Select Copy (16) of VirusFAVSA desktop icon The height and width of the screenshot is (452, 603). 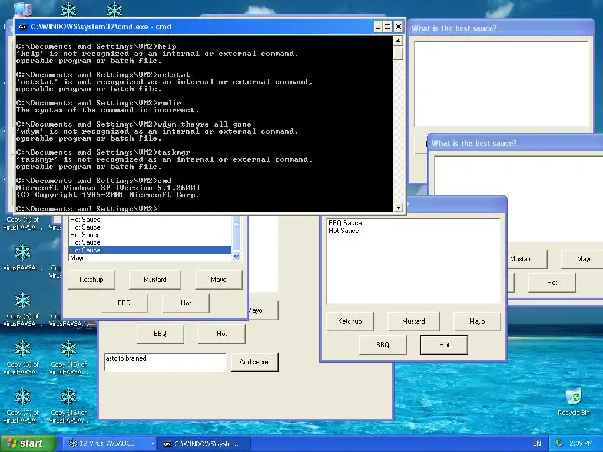pyautogui.click(x=68, y=406)
